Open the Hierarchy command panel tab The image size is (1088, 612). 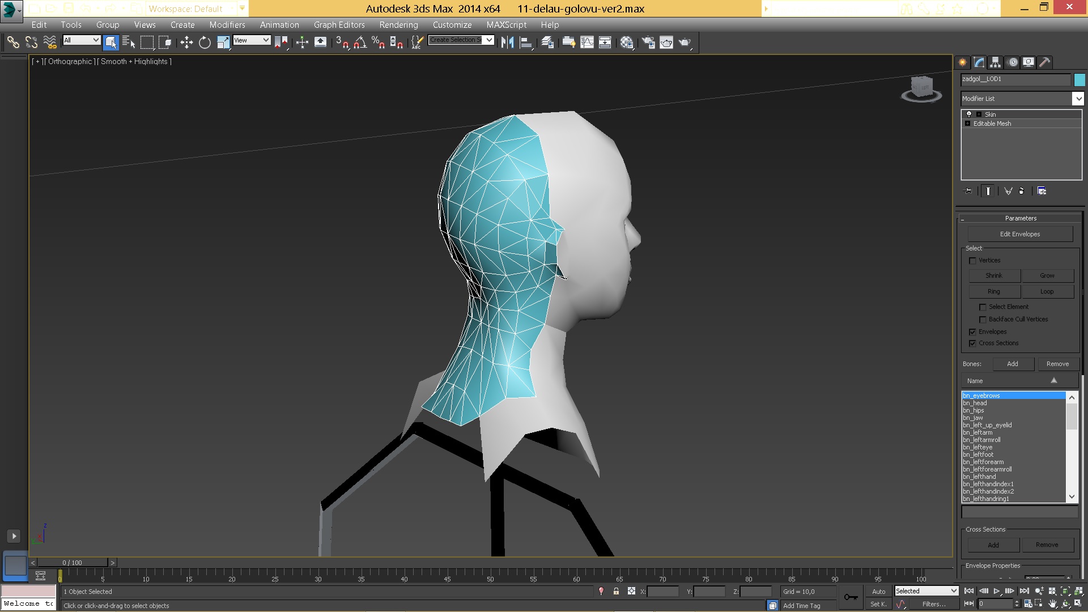point(995,62)
